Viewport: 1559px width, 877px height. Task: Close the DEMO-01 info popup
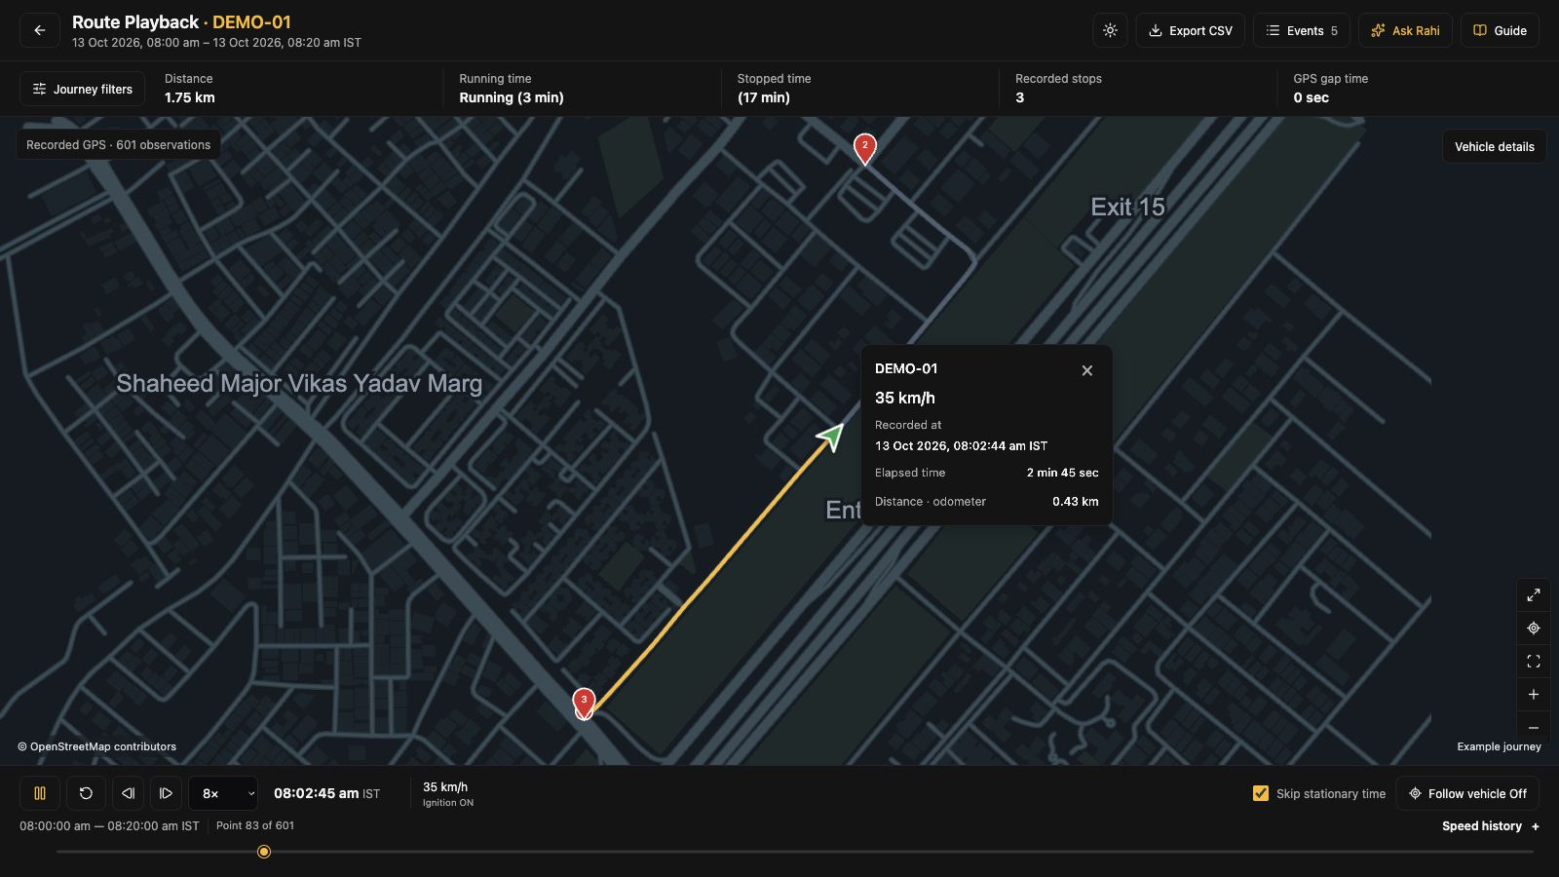pos(1087,370)
